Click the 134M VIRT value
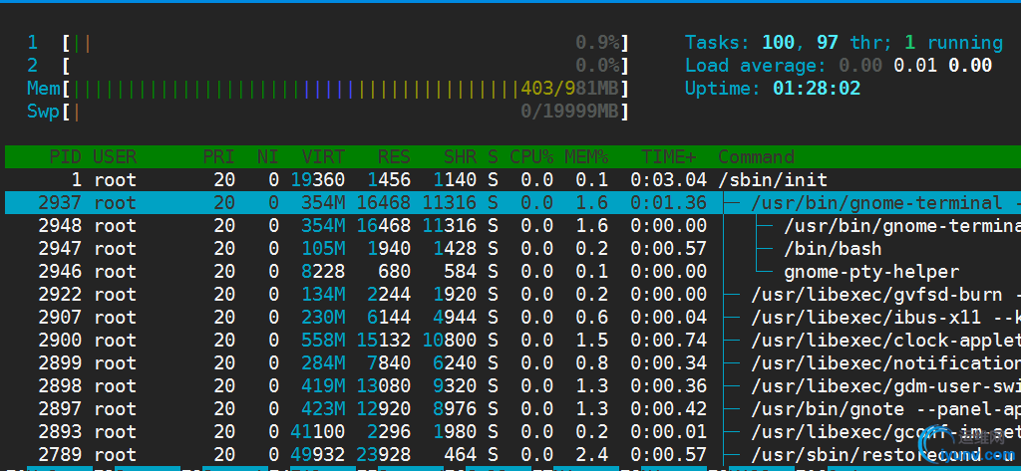The width and height of the screenshot is (1021, 471). (323, 295)
